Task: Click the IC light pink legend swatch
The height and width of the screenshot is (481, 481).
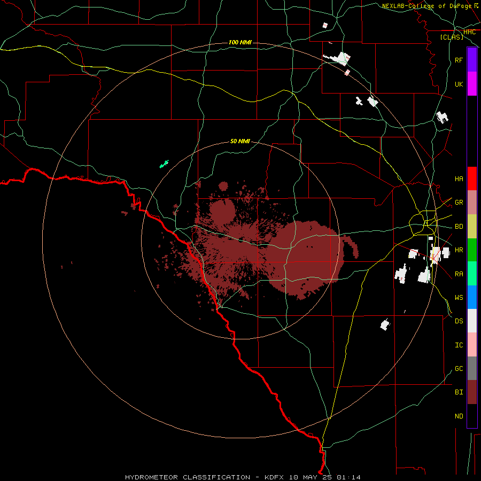Action: click(472, 345)
